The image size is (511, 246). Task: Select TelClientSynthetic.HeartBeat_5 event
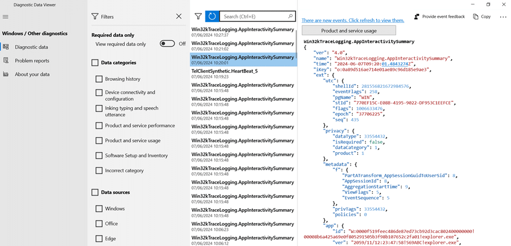(243, 74)
